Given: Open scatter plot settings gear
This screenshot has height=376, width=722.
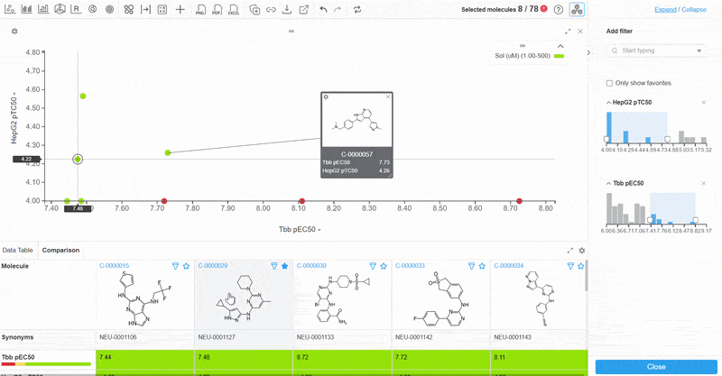Looking at the screenshot, I should [x=14, y=32].
